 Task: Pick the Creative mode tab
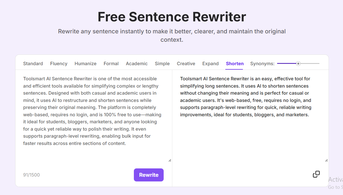pos(186,64)
